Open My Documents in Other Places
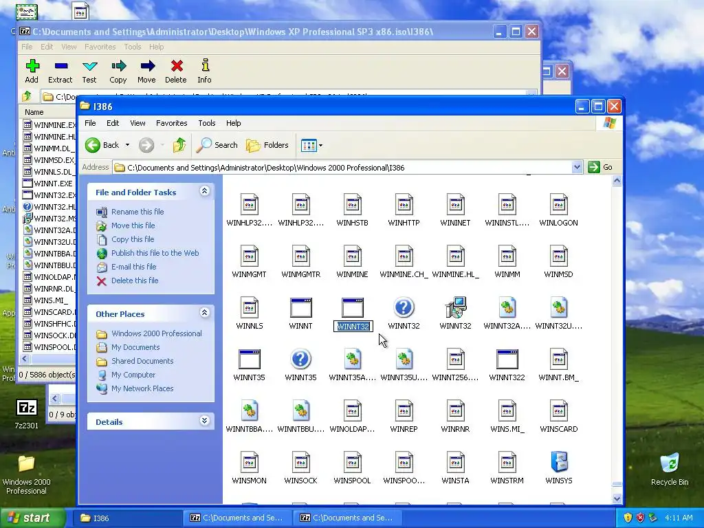This screenshot has width=704, height=528. [x=135, y=347]
